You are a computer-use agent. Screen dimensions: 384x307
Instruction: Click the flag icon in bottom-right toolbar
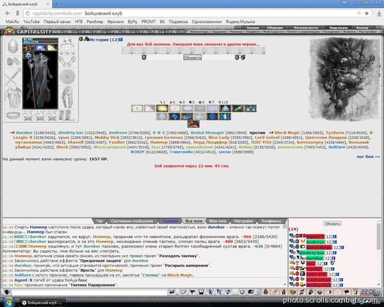click(x=347, y=292)
